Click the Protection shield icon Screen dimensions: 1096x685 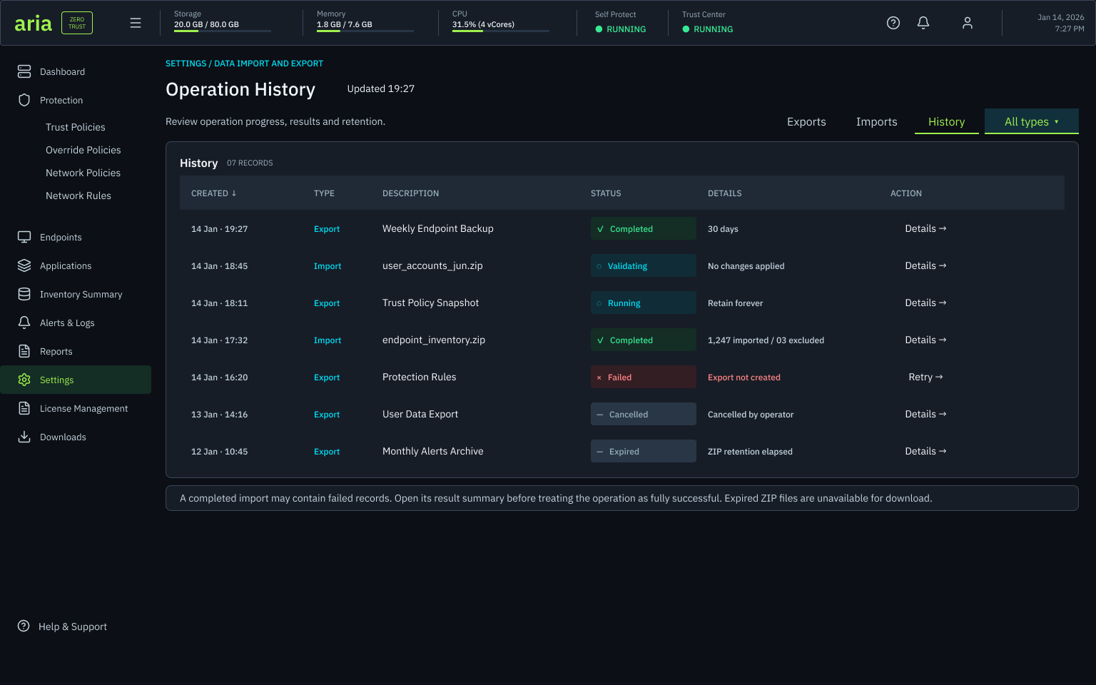coord(24,100)
